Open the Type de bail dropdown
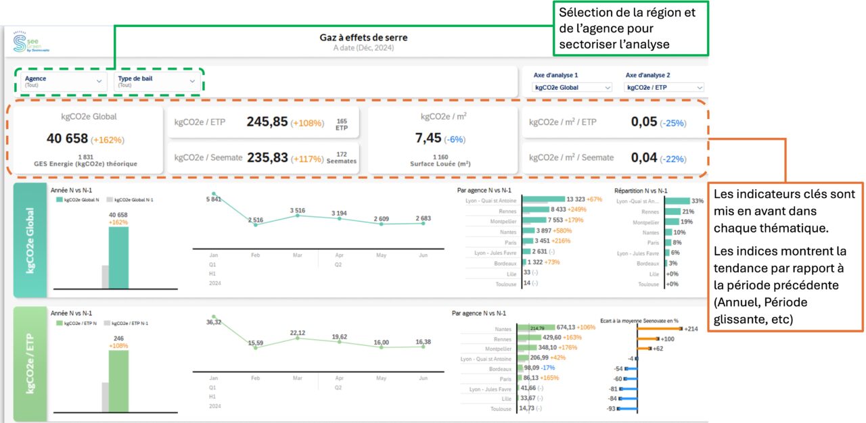Screen dimensions: 866x423 156,81
